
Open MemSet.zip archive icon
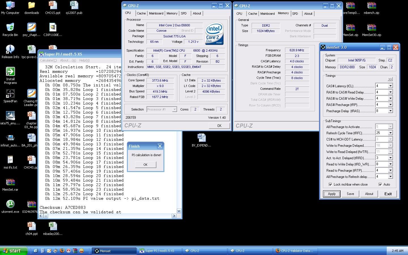350,30
